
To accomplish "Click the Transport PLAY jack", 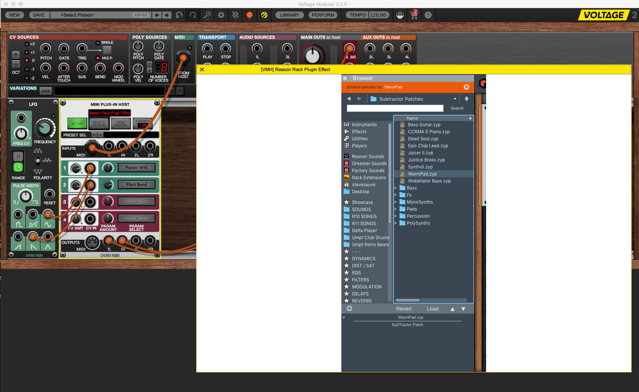I will pyautogui.click(x=207, y=48).
